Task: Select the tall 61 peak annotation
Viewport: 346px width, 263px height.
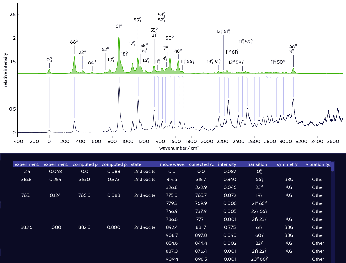Action: coord(118,26)
